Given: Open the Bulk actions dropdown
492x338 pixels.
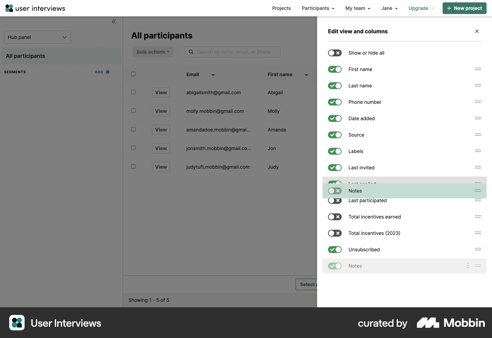Looking at the screenshot, I should 153,52.
